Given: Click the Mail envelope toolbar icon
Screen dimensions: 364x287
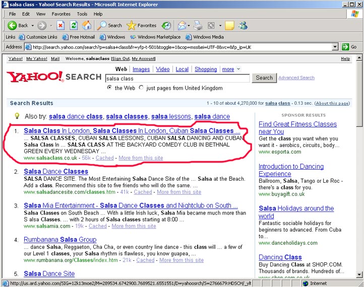Looking at the screenshot, I should (x=181, y=25).
